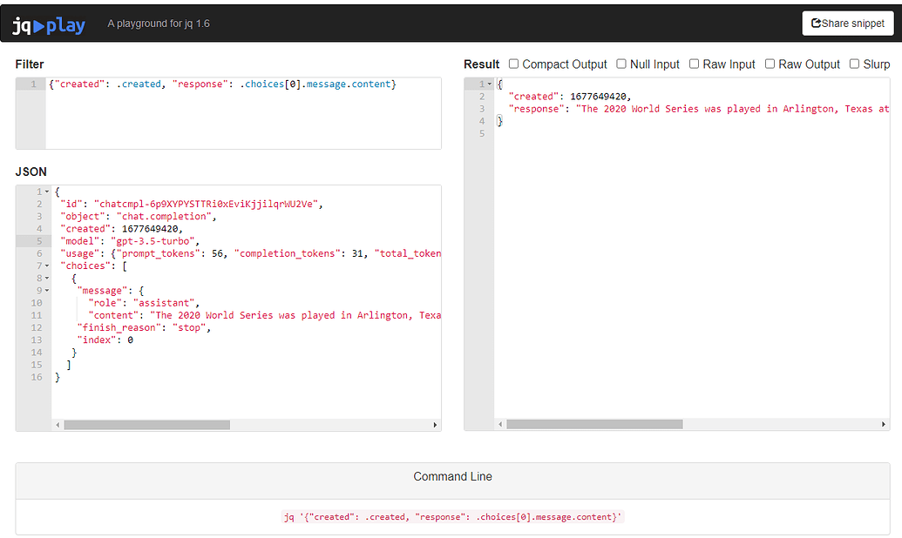Click line number 16 in JSON gutter
This screenshot has height=538, width=902.
tap(37, 377)
